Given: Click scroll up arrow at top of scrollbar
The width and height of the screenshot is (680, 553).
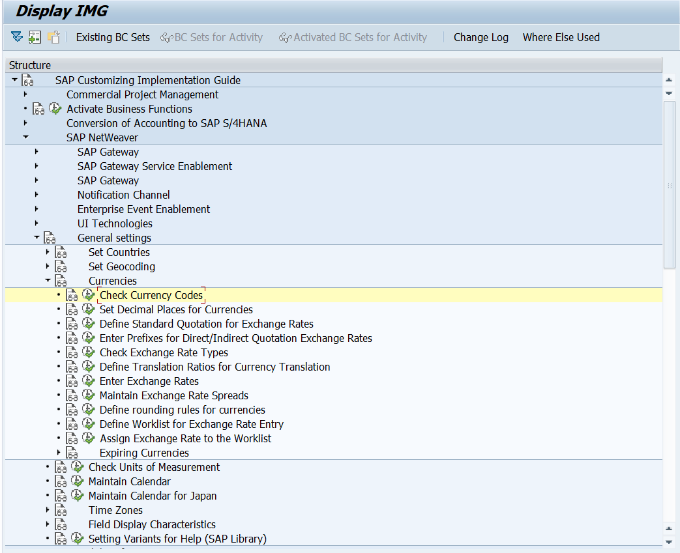Looking at the screenshot, I should click(669, 79).
